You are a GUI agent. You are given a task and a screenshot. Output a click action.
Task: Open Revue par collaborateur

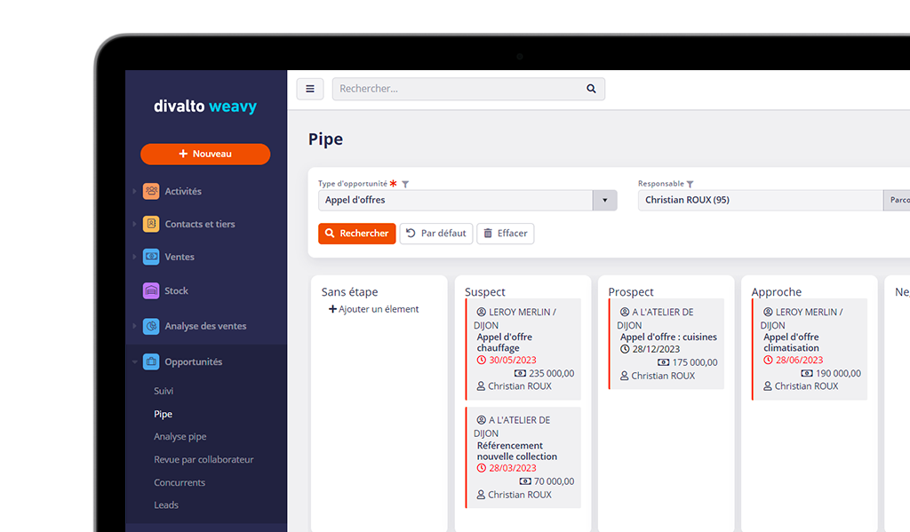tap(204, 459)
